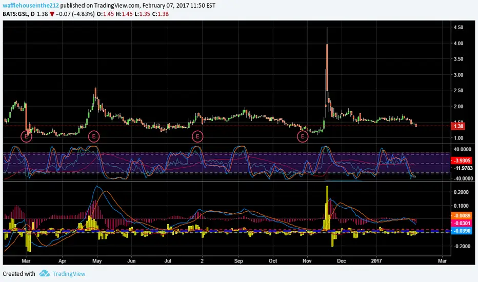Click the L:1.35 low value
Viewport: 478px width, 282px height.
pyautogui.click(x=142, y=14)
